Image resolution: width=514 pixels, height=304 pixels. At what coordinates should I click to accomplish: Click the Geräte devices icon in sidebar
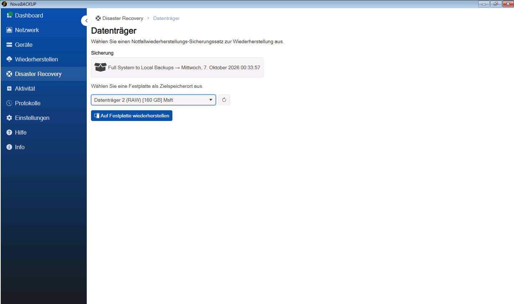pyautogui.click(x=9, y=45)
